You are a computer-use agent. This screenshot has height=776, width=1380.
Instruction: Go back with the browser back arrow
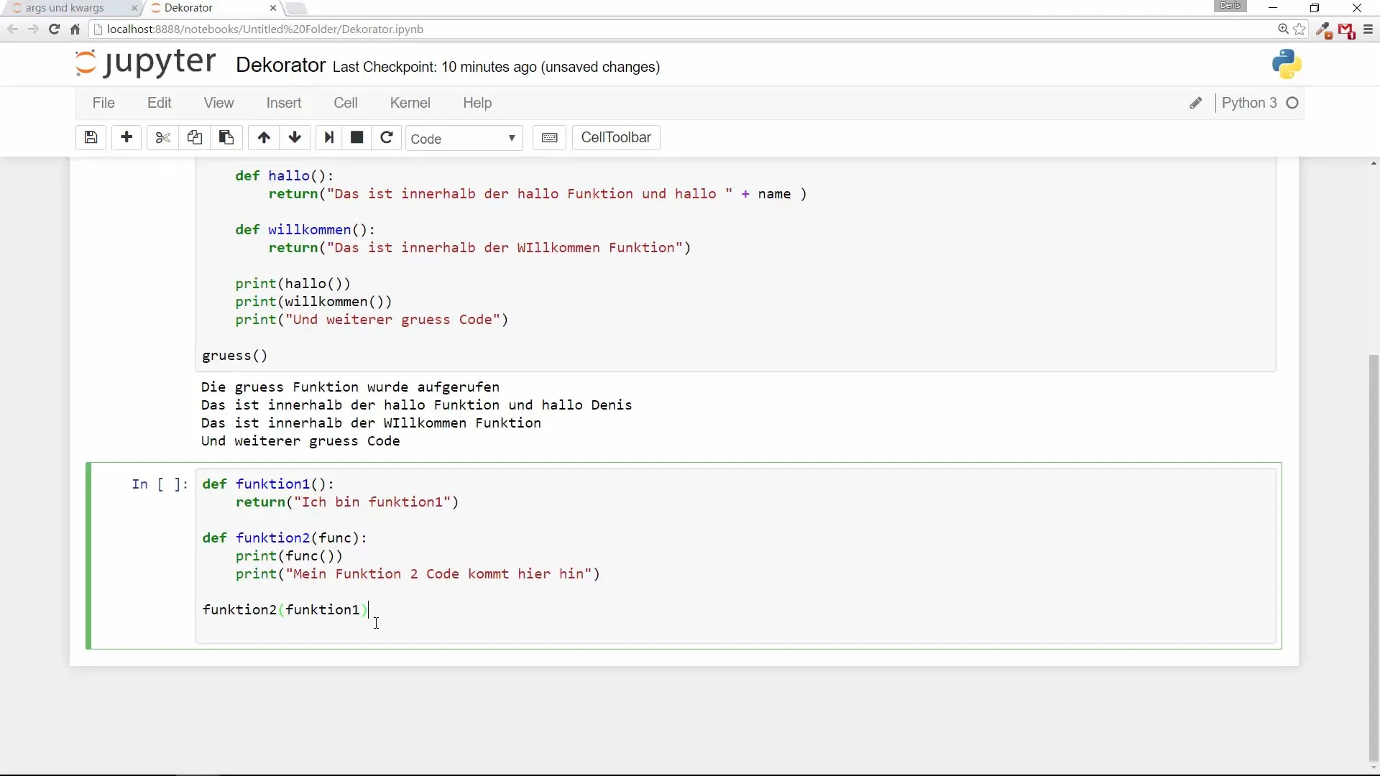[12, 29]
